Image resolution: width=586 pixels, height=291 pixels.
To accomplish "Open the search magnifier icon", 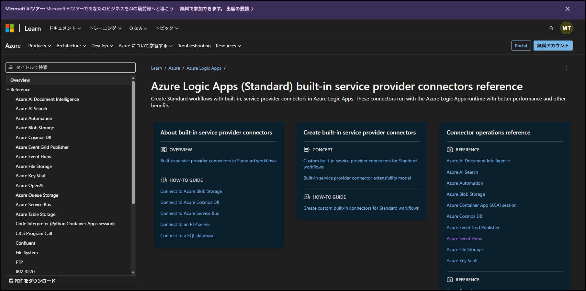I will point(551,28).
